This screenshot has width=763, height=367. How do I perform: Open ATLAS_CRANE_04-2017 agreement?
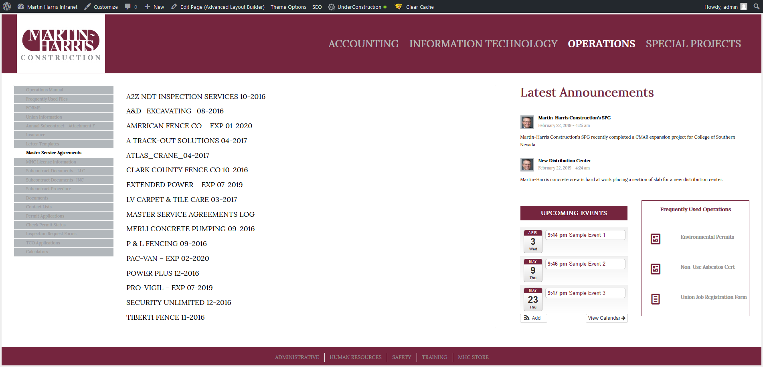(168, 155)
